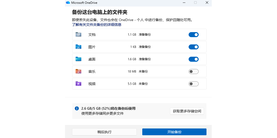Click the 1 KB size value
277x138 pixels.
coord(133,47)
